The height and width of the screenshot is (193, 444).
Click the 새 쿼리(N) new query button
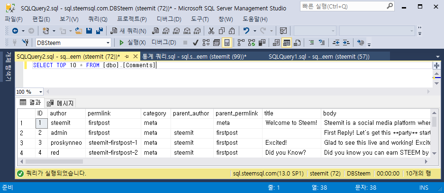128,31
